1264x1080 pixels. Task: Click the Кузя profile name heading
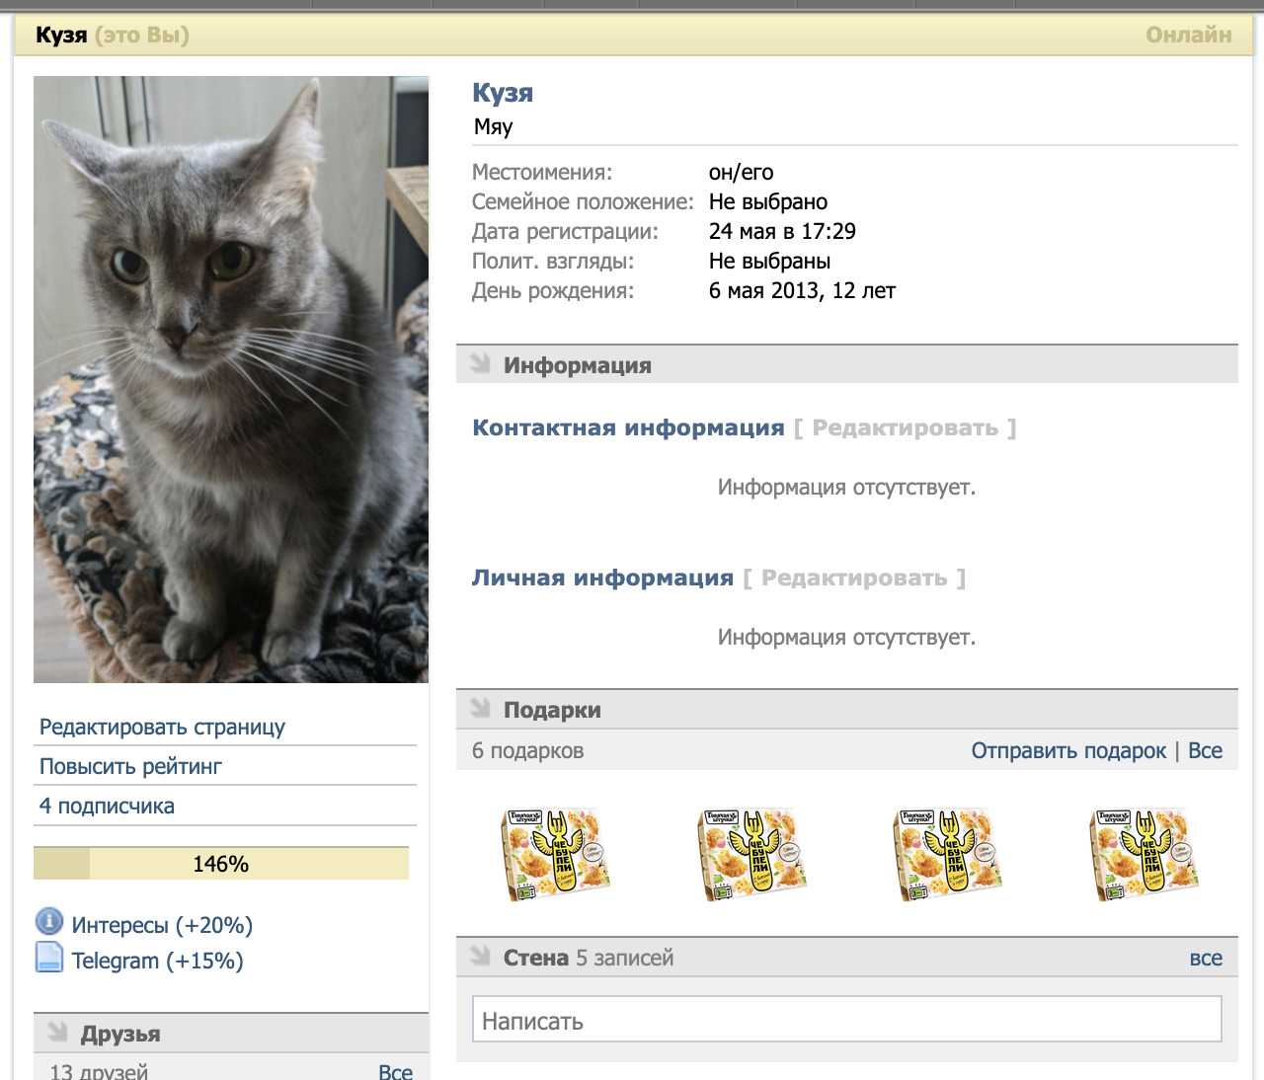click(x=503, y=93)
